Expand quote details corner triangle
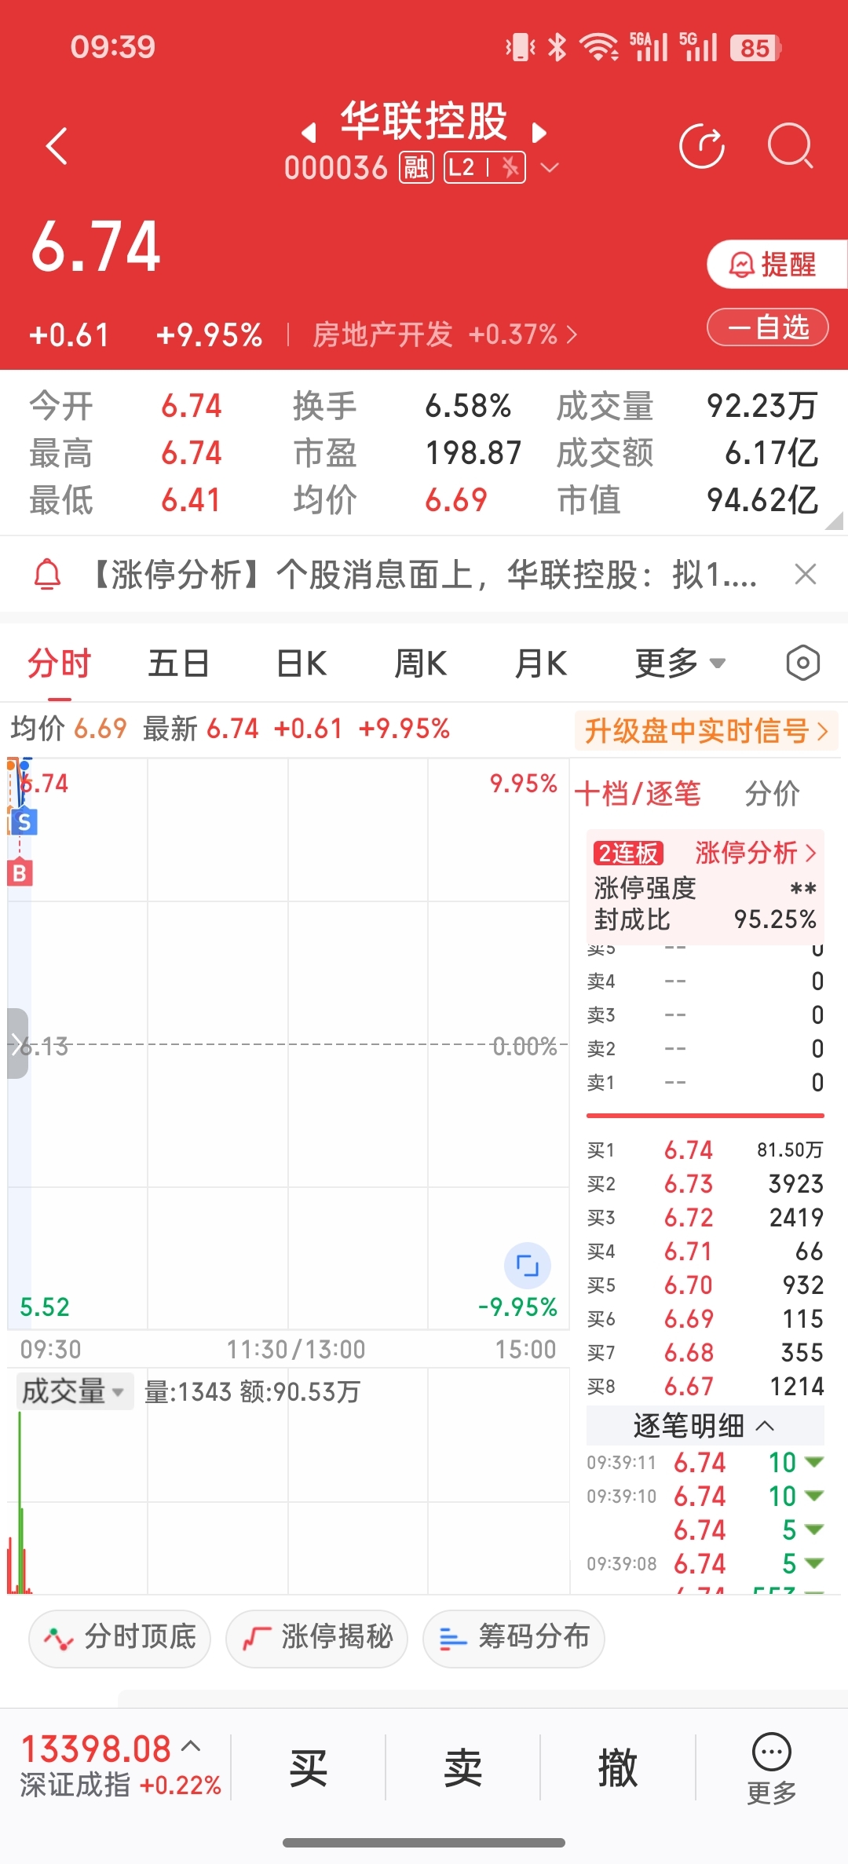 [x=835, y=521]
